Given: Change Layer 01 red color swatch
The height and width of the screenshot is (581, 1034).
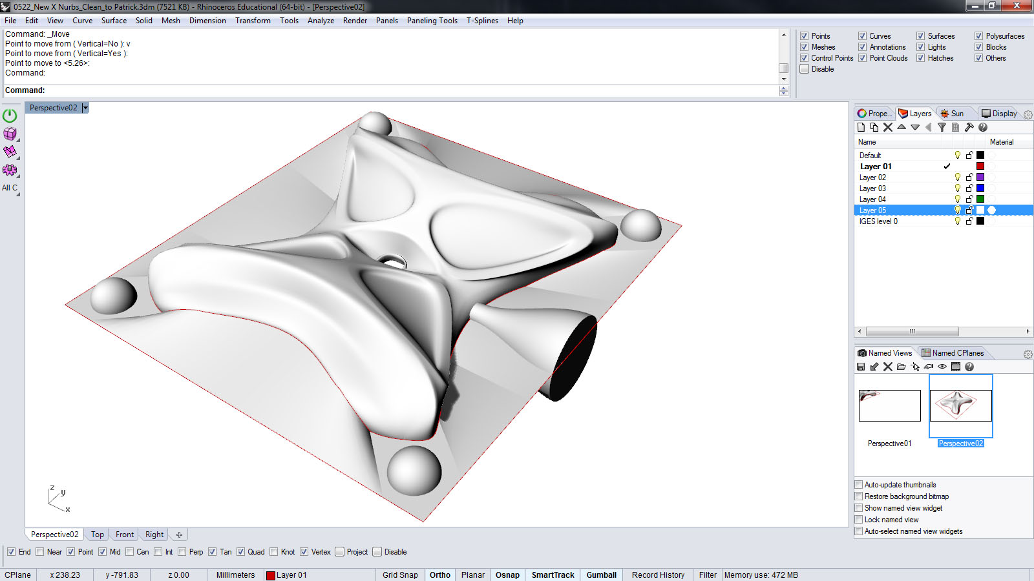Looking at the screenshot, I should point(980,166).
